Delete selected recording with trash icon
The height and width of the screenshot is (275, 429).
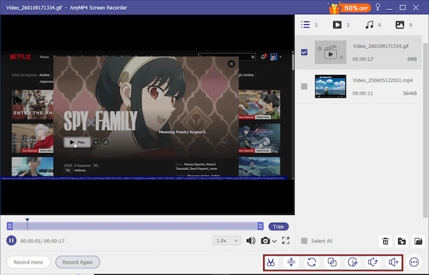click(385, 241)
